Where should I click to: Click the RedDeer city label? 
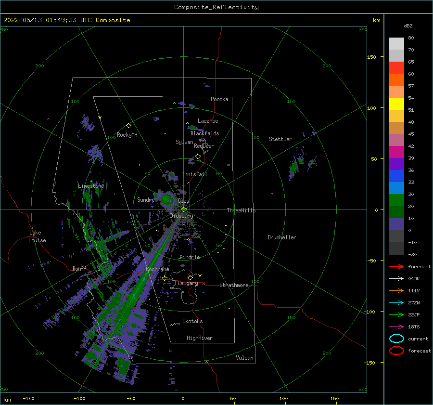pyautogui.click(x=204, y=146)
